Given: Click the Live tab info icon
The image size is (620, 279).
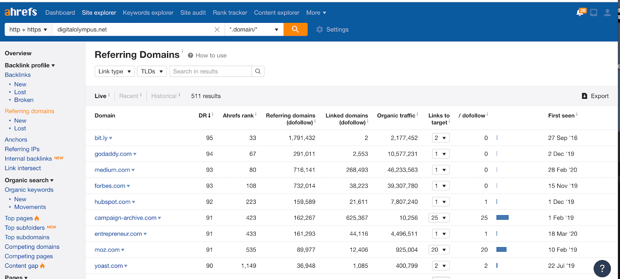Looking at the screenshot, I should point(109,95).
